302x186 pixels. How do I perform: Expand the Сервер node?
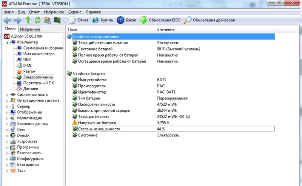[7, 106]
